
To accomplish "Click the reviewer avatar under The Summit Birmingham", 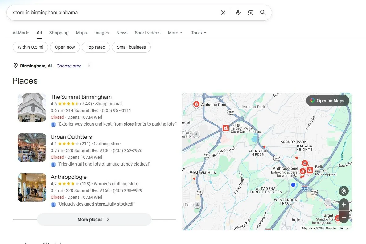I will (x=53, y=125).
